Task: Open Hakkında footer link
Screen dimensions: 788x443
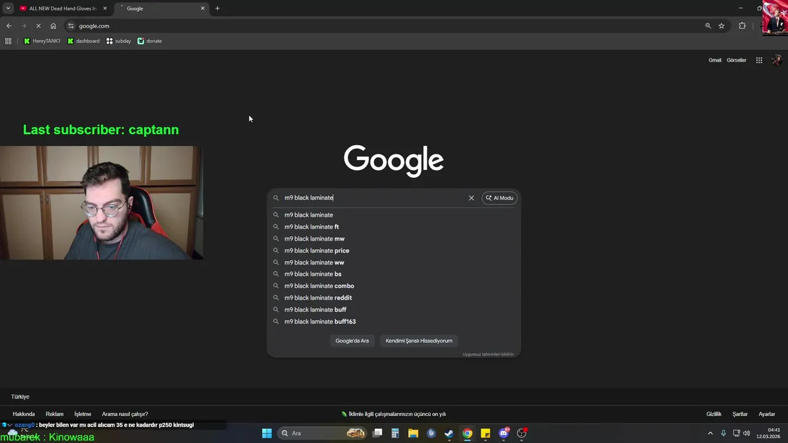Action: (x=24, y=414)
